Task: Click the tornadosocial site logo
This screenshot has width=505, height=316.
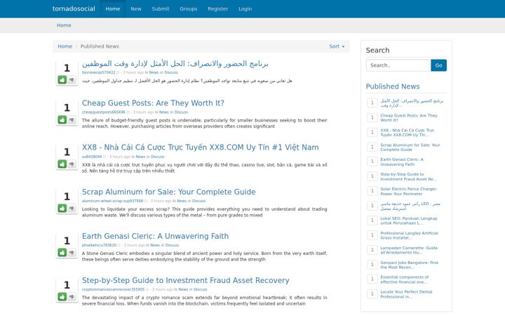Action: (x=74, y=8)
